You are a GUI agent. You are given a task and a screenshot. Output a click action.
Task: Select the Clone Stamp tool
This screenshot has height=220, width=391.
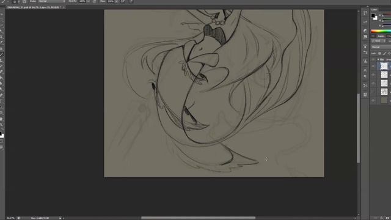point(2,61)
